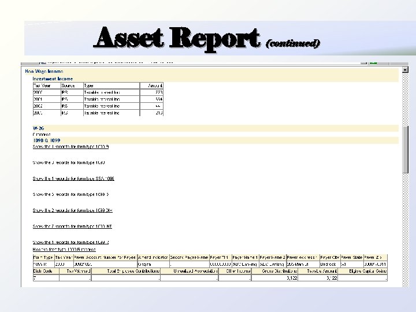Viewport: 416px width, 312px height.
Task: Click the 'Form Type' column header
Action: [43, 257]
